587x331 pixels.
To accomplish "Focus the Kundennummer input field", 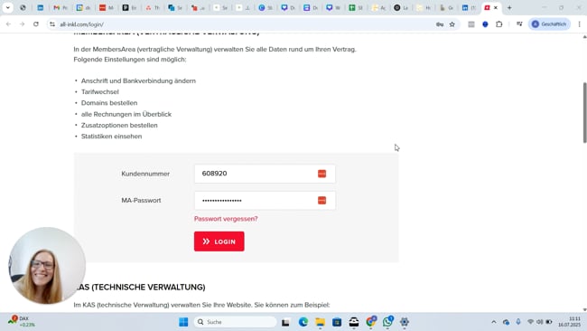I will 265,174.
